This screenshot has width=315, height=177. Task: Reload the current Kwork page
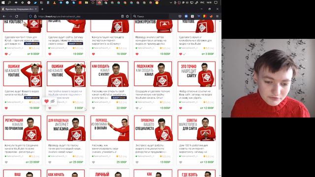17,16
